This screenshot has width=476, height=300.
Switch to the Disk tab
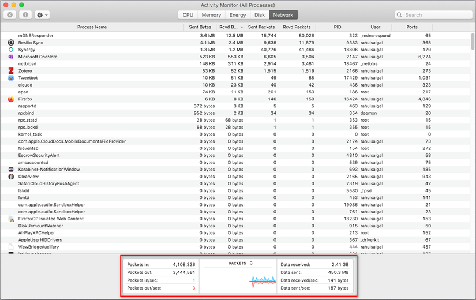pos(260,15)
